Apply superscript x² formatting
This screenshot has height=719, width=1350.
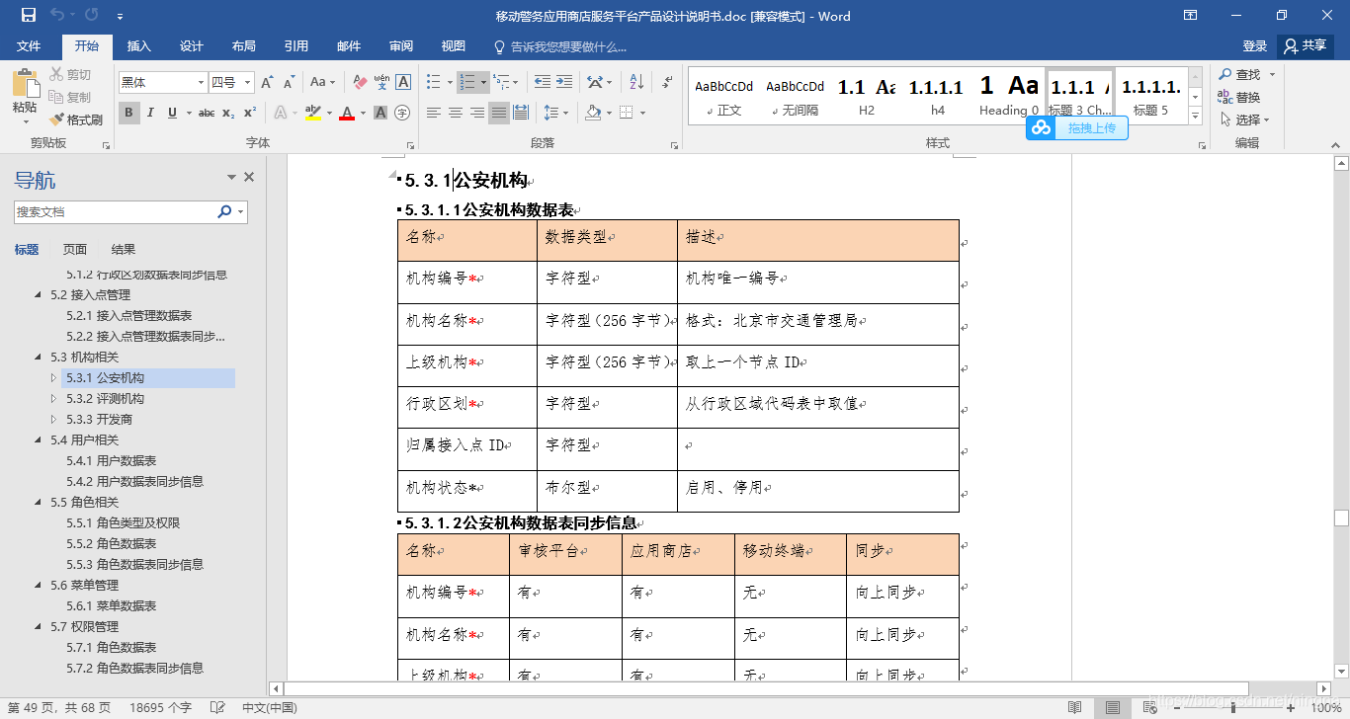(x=250, y=113)
